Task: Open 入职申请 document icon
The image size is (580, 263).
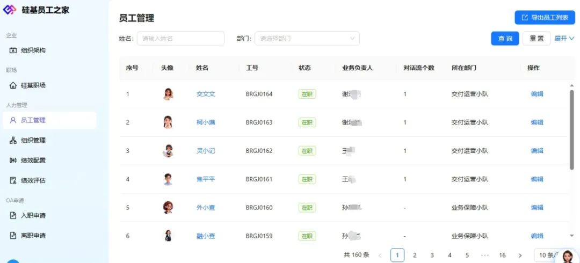Action: coord(13,216)
